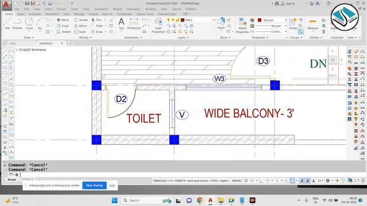
Task: Open the Format menu
Action: pos(61,9)
